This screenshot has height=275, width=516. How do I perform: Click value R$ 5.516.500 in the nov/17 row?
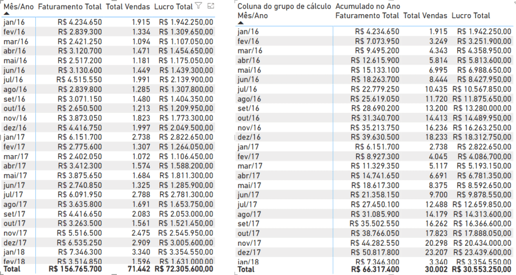click(79, 233)
